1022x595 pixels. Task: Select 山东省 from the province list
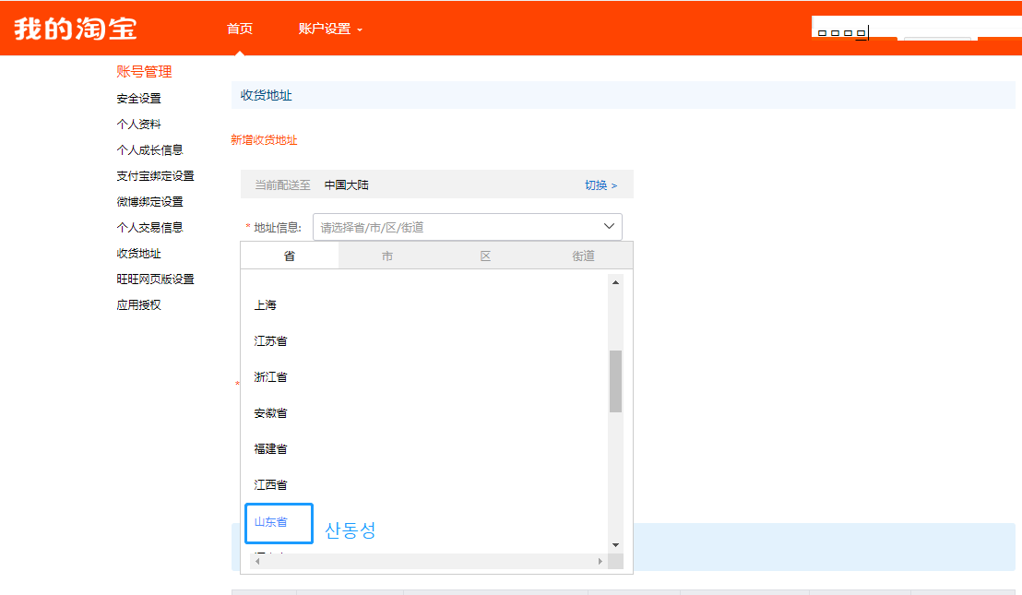[270, 522]
